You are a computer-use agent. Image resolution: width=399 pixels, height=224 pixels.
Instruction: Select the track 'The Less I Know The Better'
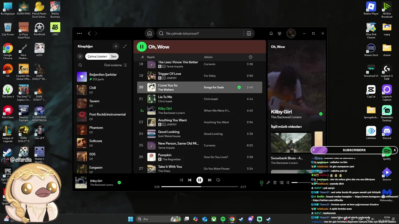(x=178, y=62)
